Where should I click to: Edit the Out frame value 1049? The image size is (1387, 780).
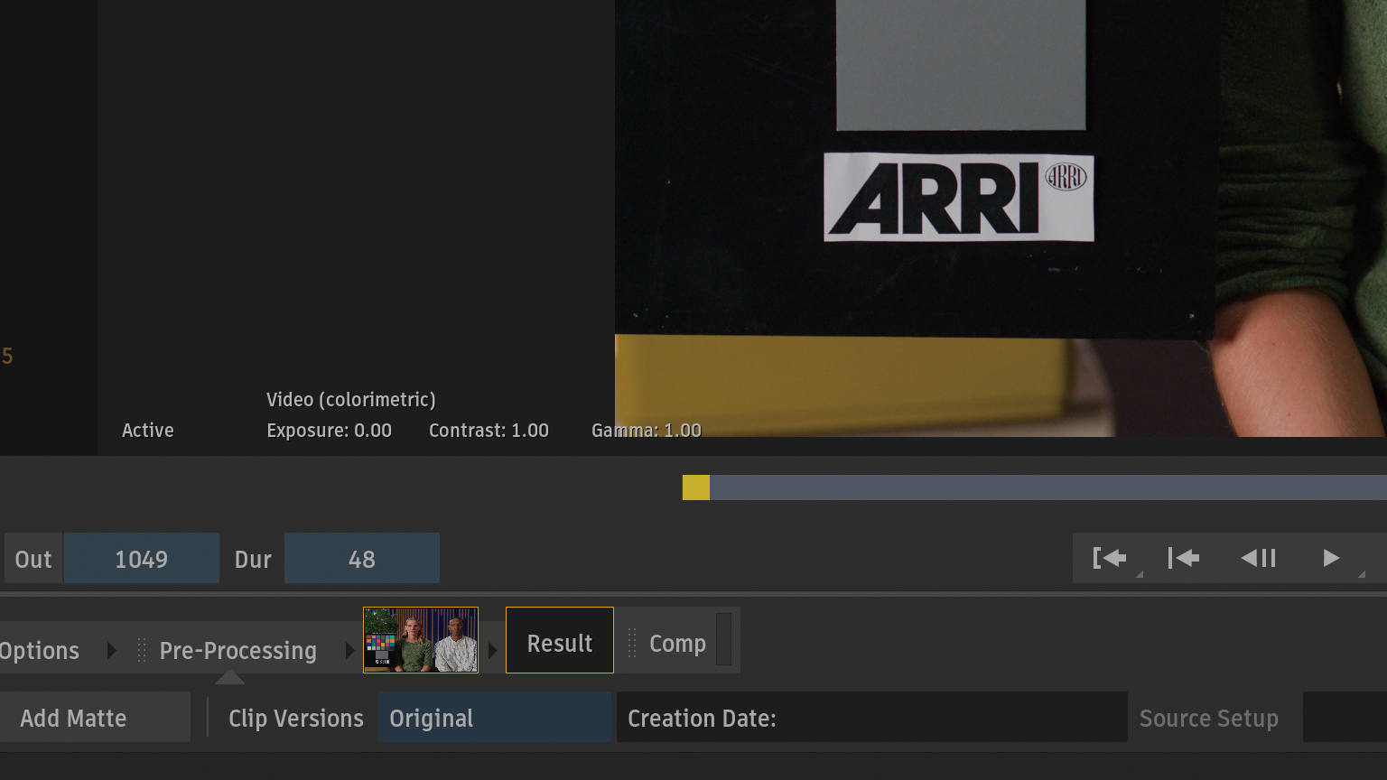(141, 559)
